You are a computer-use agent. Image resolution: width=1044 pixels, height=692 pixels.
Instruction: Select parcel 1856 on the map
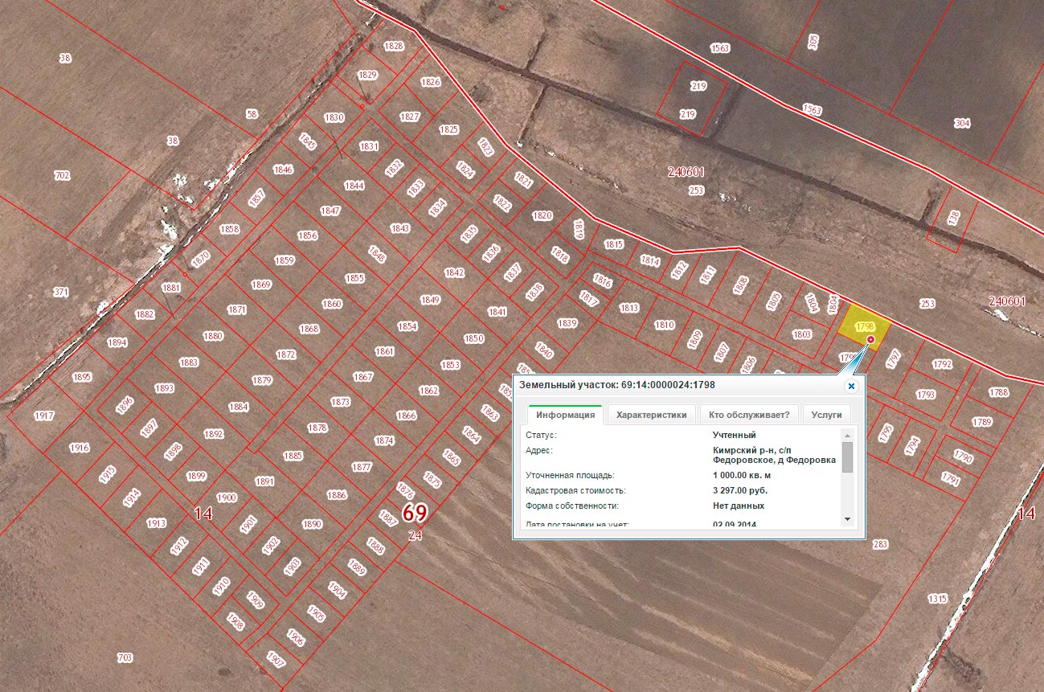pyautogui.click(x=308, y=235)
